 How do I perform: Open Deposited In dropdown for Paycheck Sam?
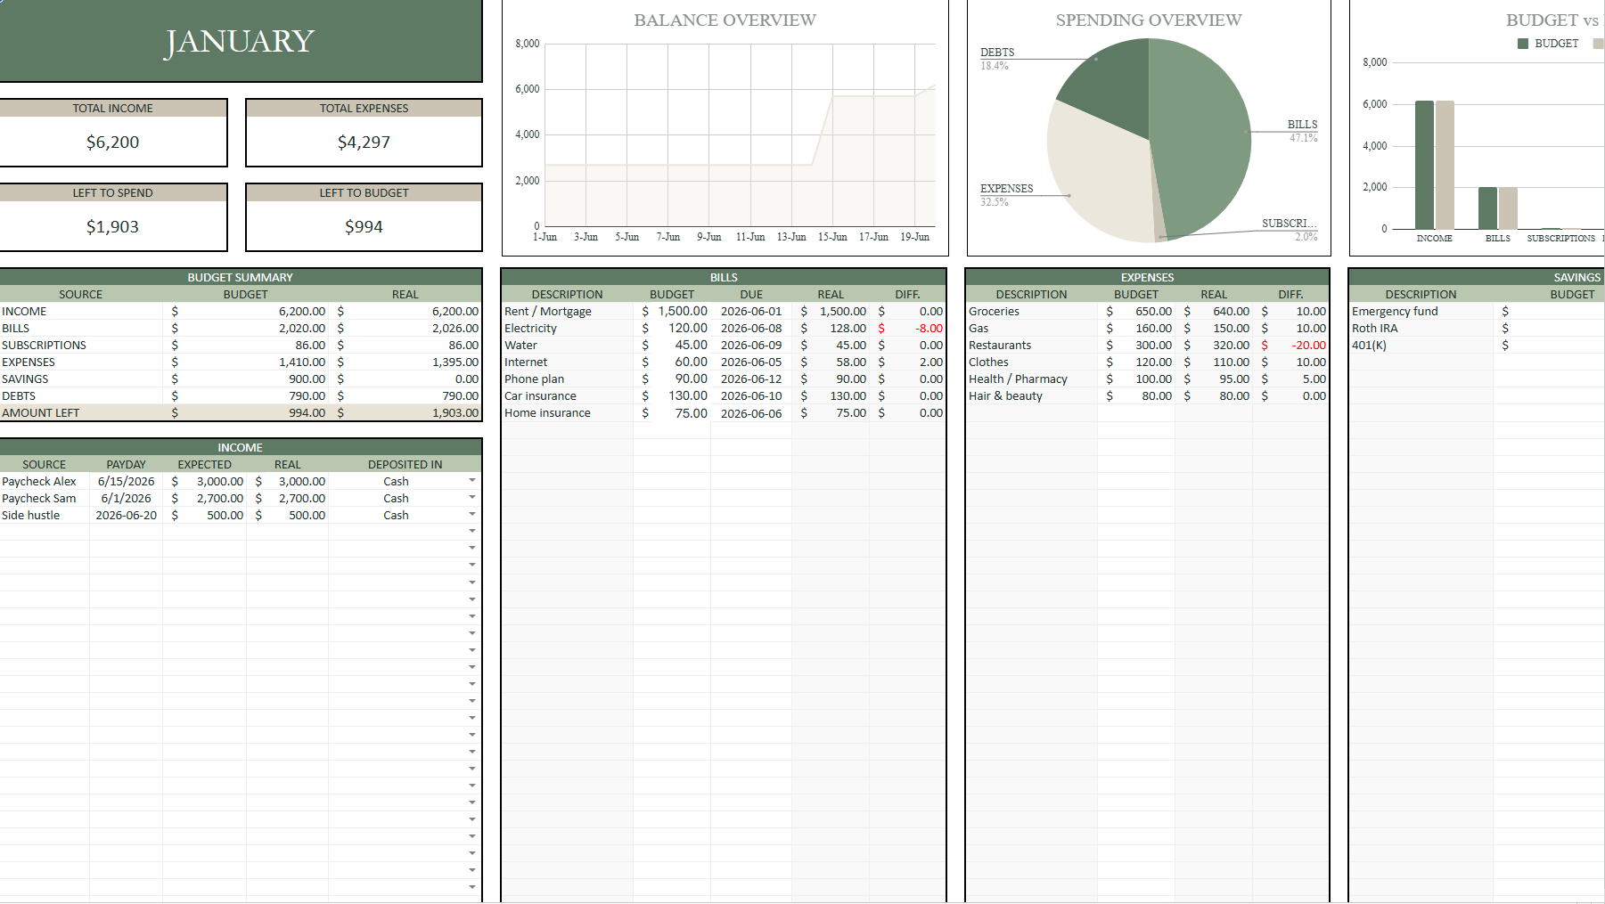coord(471,498)
